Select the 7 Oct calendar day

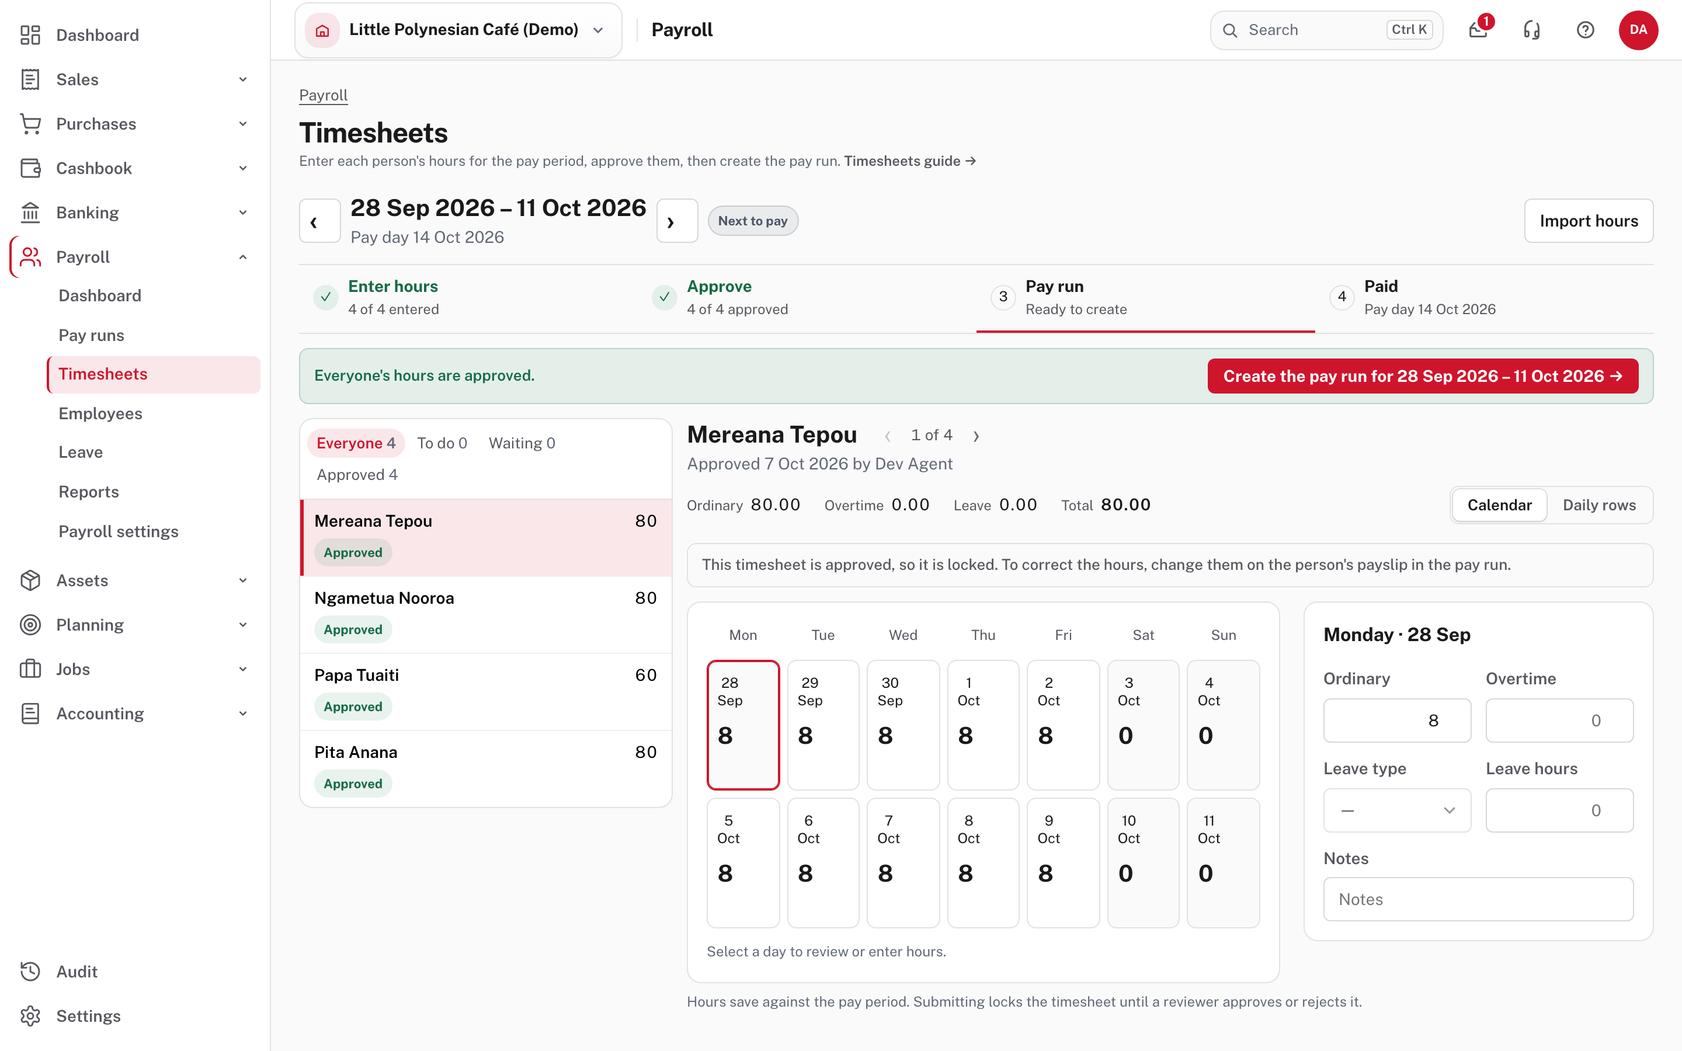(903, 862)
